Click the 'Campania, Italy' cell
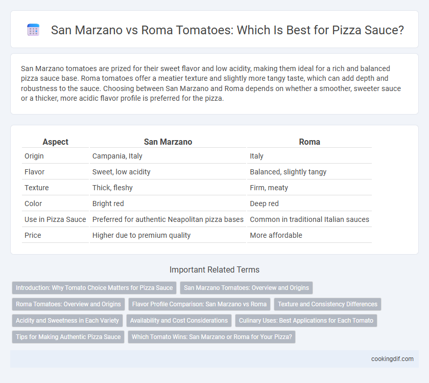Viewport: 429px width, 383px height. coord(168,156)
